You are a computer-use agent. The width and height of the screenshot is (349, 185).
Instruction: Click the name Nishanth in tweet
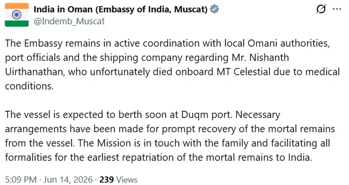tap(269, 57)
